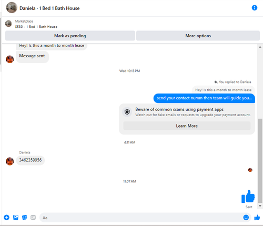
Task: Send a thumbs-up like
Action: (257, 218)
